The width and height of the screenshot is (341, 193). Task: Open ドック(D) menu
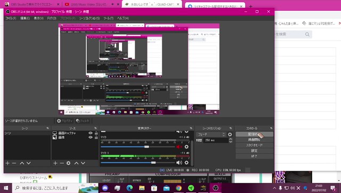(52, 18)
